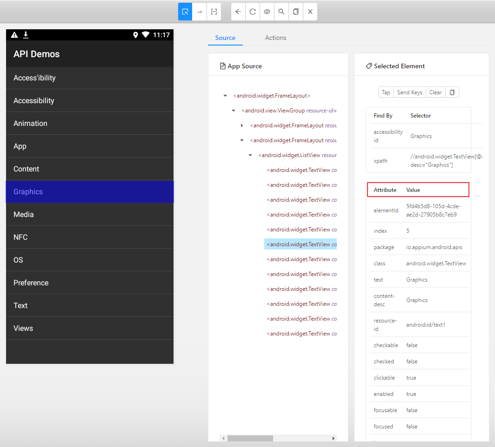This screenshot has height=447, width=495.
Task: Click the device Back arrow button
Action: [x=238, y=12]
